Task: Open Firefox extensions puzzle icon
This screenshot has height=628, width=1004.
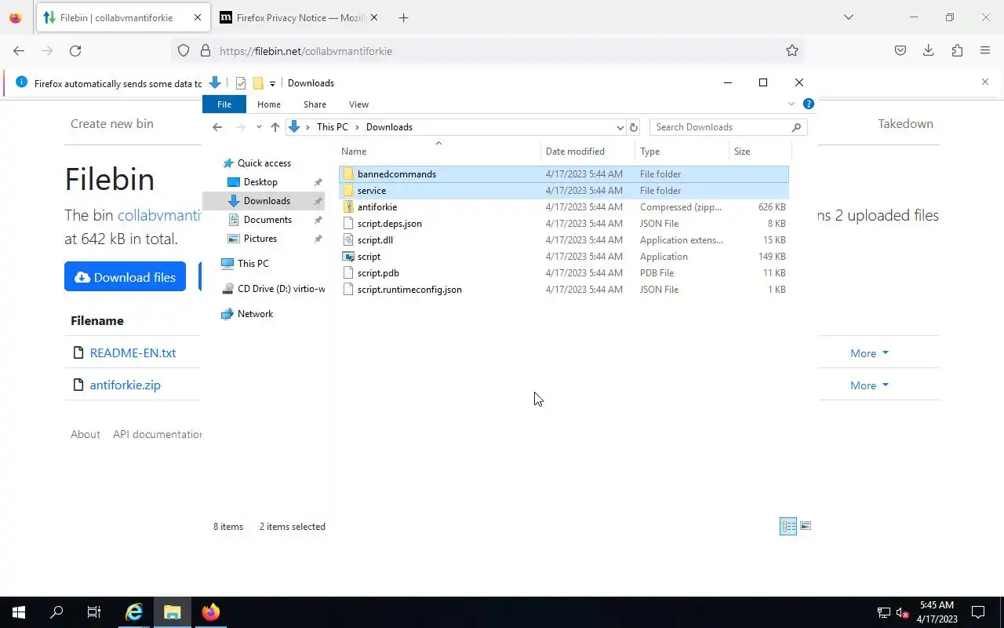Action: pyautogui.click(x=957, y=51)
